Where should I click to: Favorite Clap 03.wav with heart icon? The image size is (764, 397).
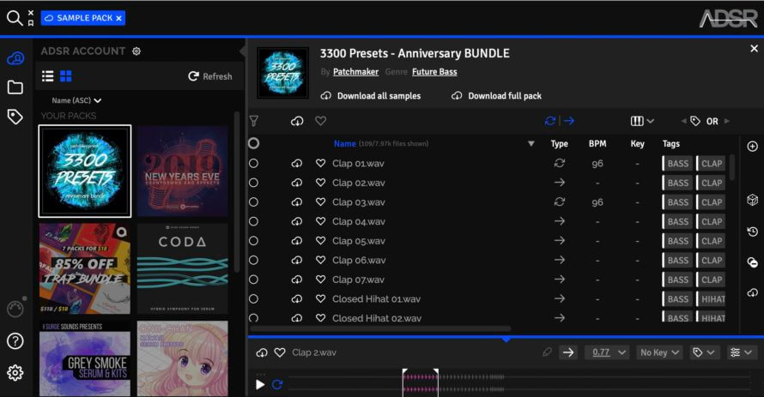tap(320, 202)
